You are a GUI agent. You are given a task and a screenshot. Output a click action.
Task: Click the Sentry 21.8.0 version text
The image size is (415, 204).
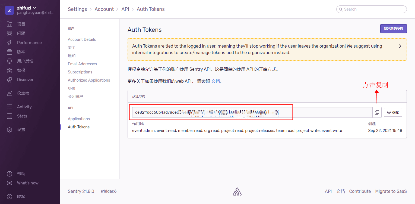click(x=81, y=191)
